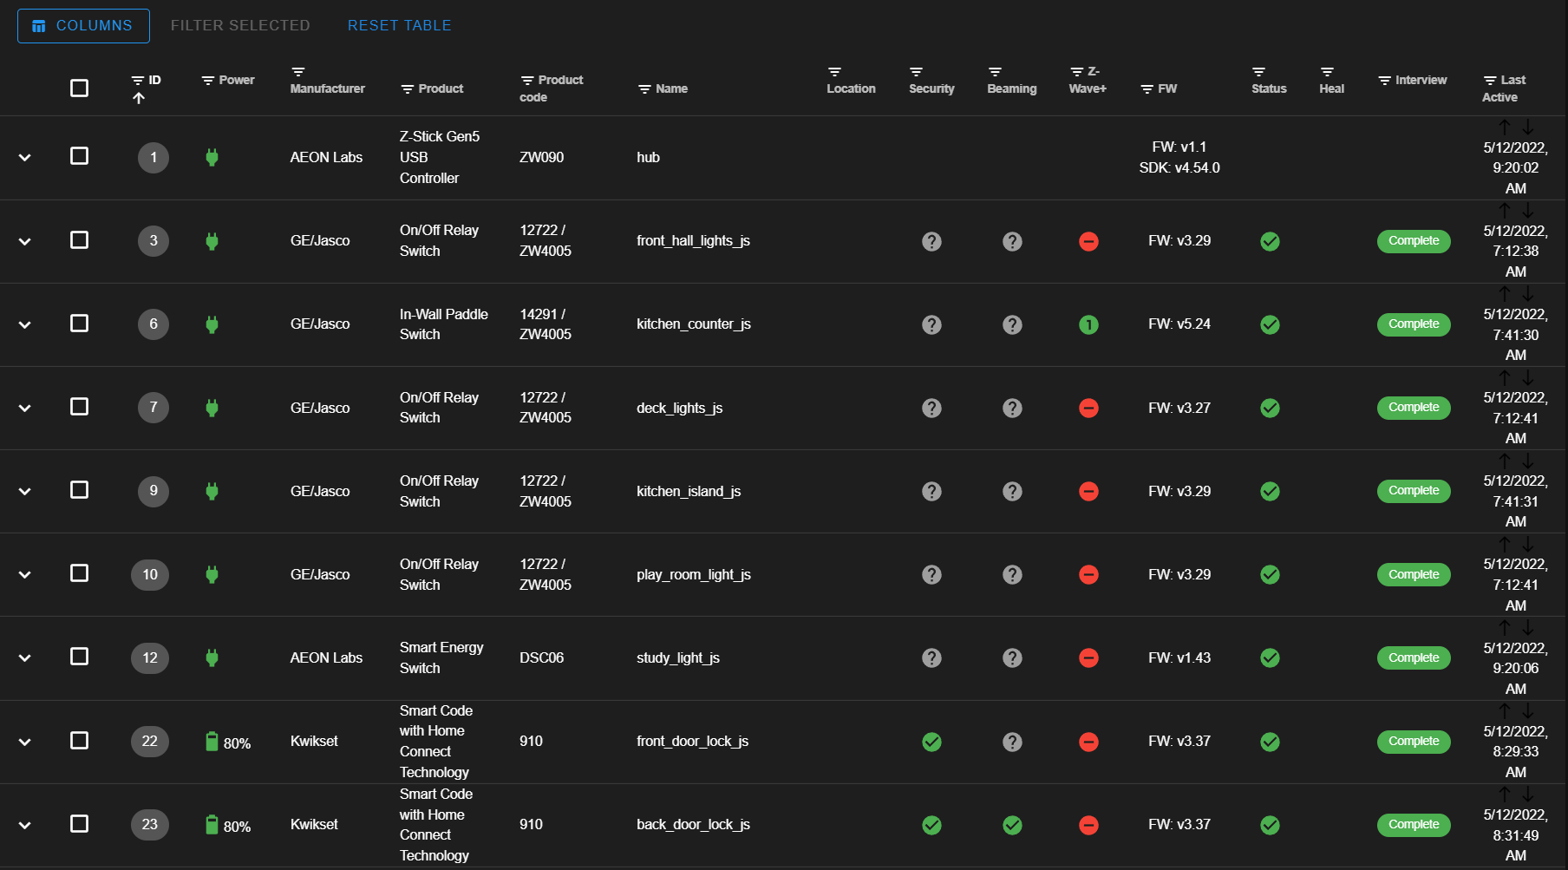
Task: Open the ID column filter icon
Action: click(138, 81)
